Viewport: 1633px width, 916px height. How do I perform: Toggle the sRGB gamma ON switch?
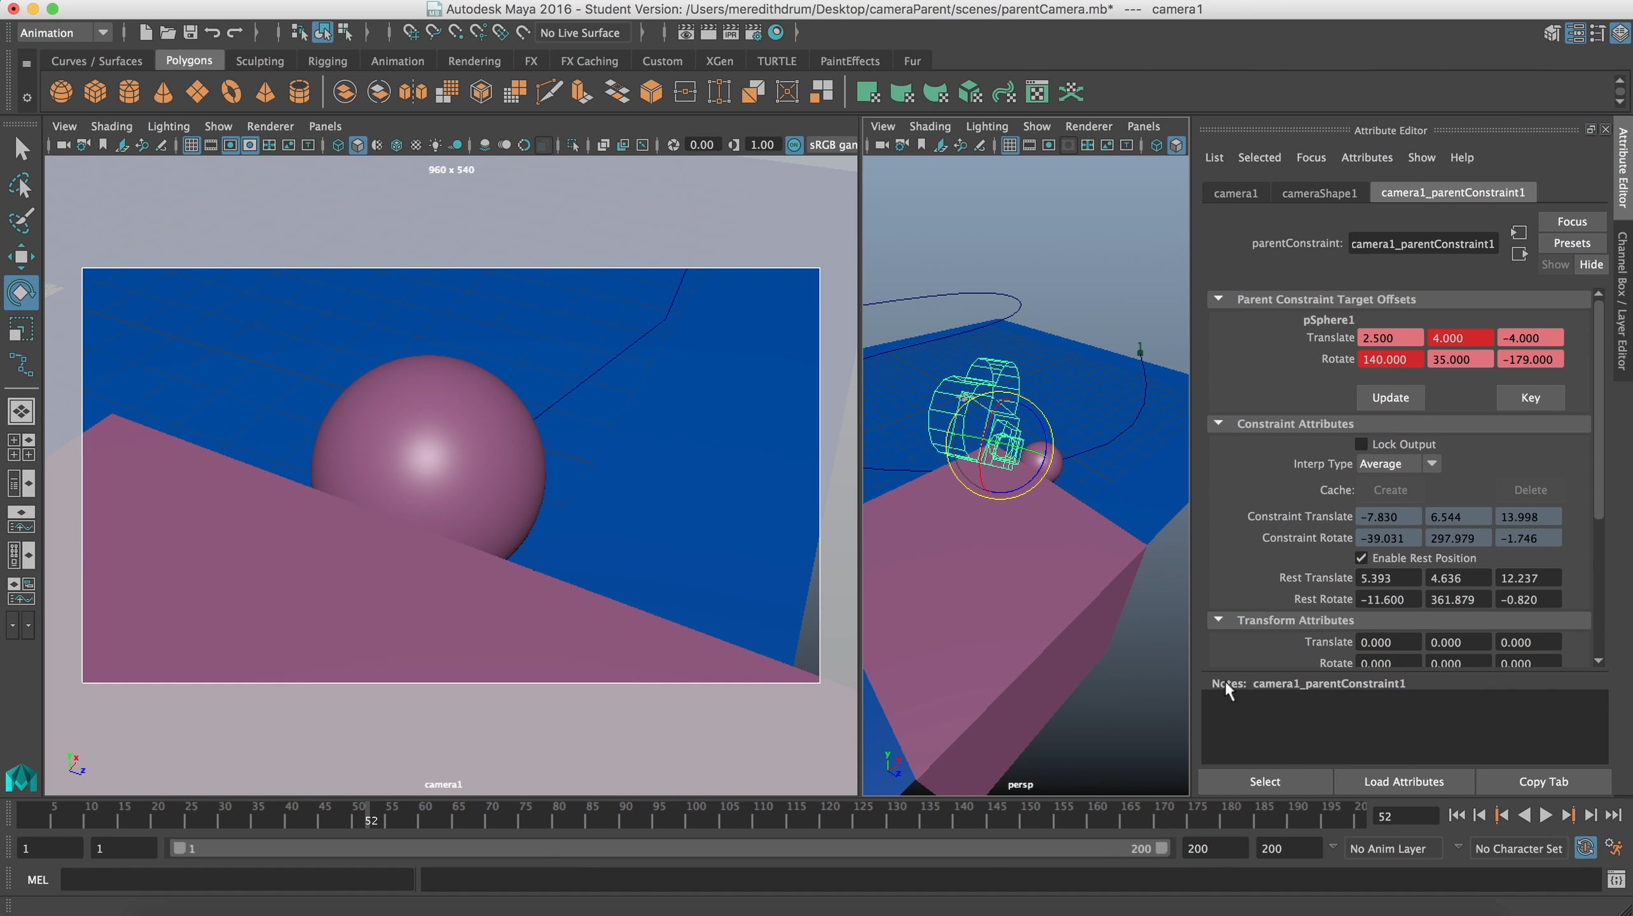click(794, 145)
